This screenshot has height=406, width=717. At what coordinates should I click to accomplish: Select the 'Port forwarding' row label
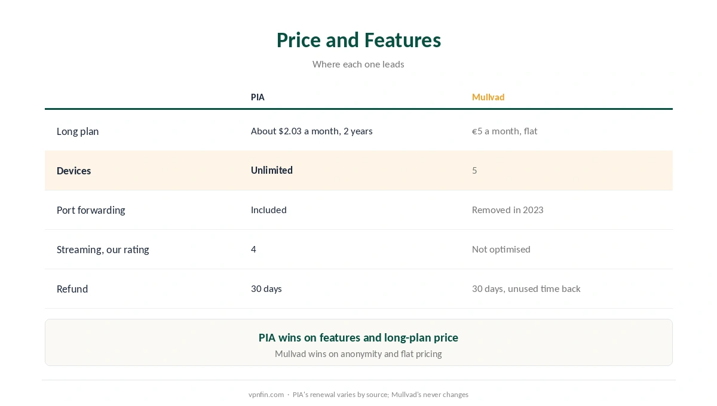click(91, 210)
